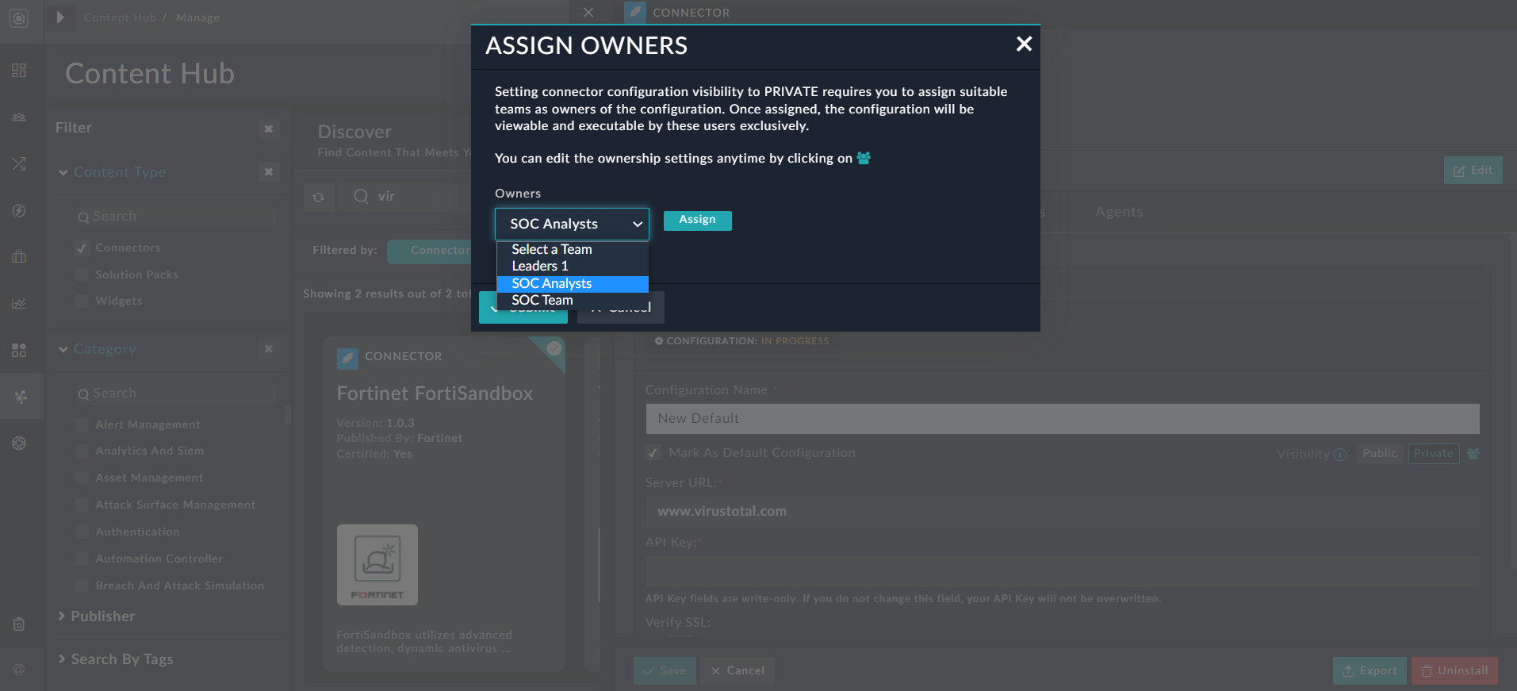This screenshot has height=691, width=1517.
Task: Open the lightning bolt sidebar icon
Action: [19, 211]
